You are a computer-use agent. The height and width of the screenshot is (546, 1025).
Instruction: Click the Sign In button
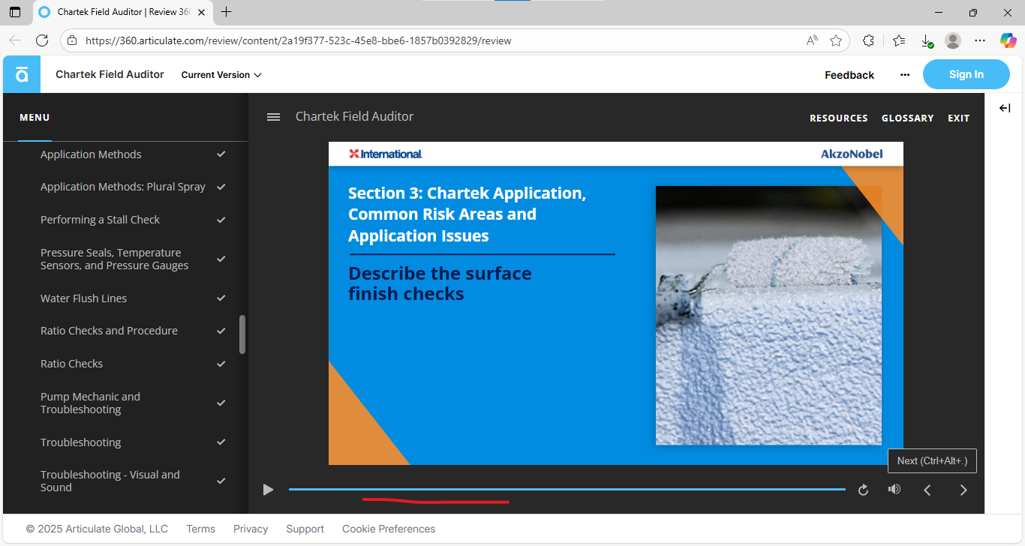pyautogui.click(x=966, y=74)
